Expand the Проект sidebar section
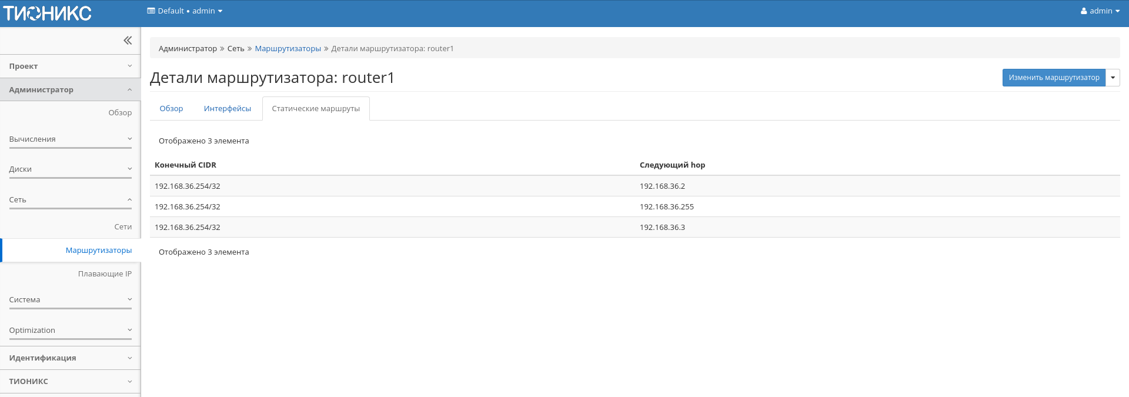The height and width of the screenshot is (397, 1129). click(x=70, y=66)
